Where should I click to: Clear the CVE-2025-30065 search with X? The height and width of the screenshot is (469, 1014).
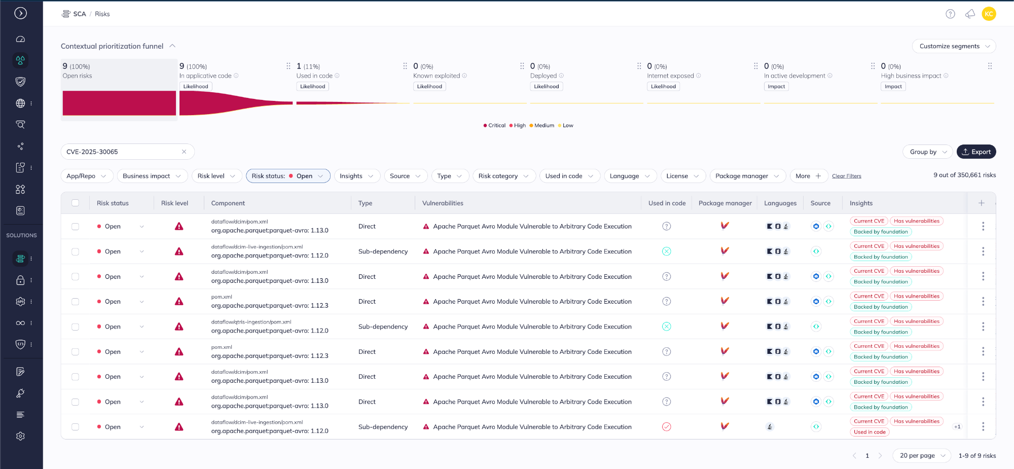(184, 152)
